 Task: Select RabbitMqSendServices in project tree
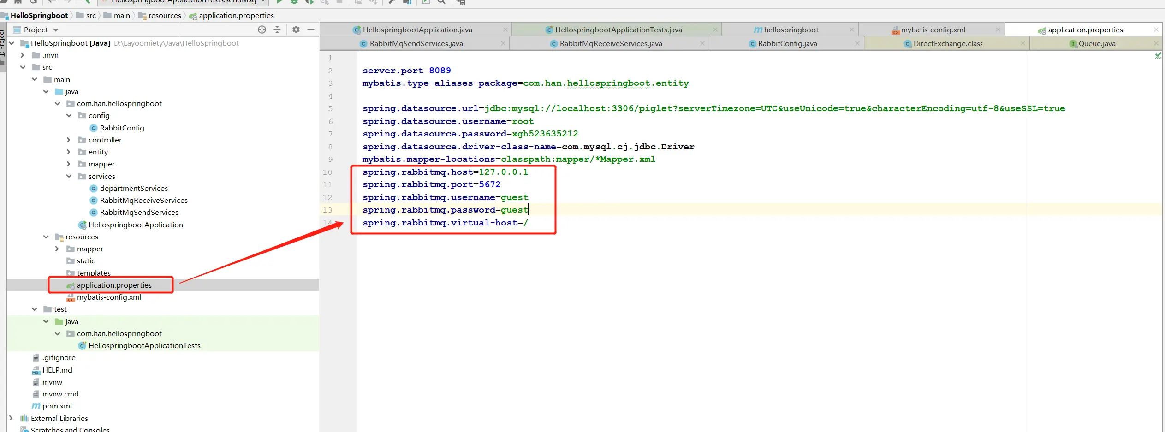coord(139,212)
